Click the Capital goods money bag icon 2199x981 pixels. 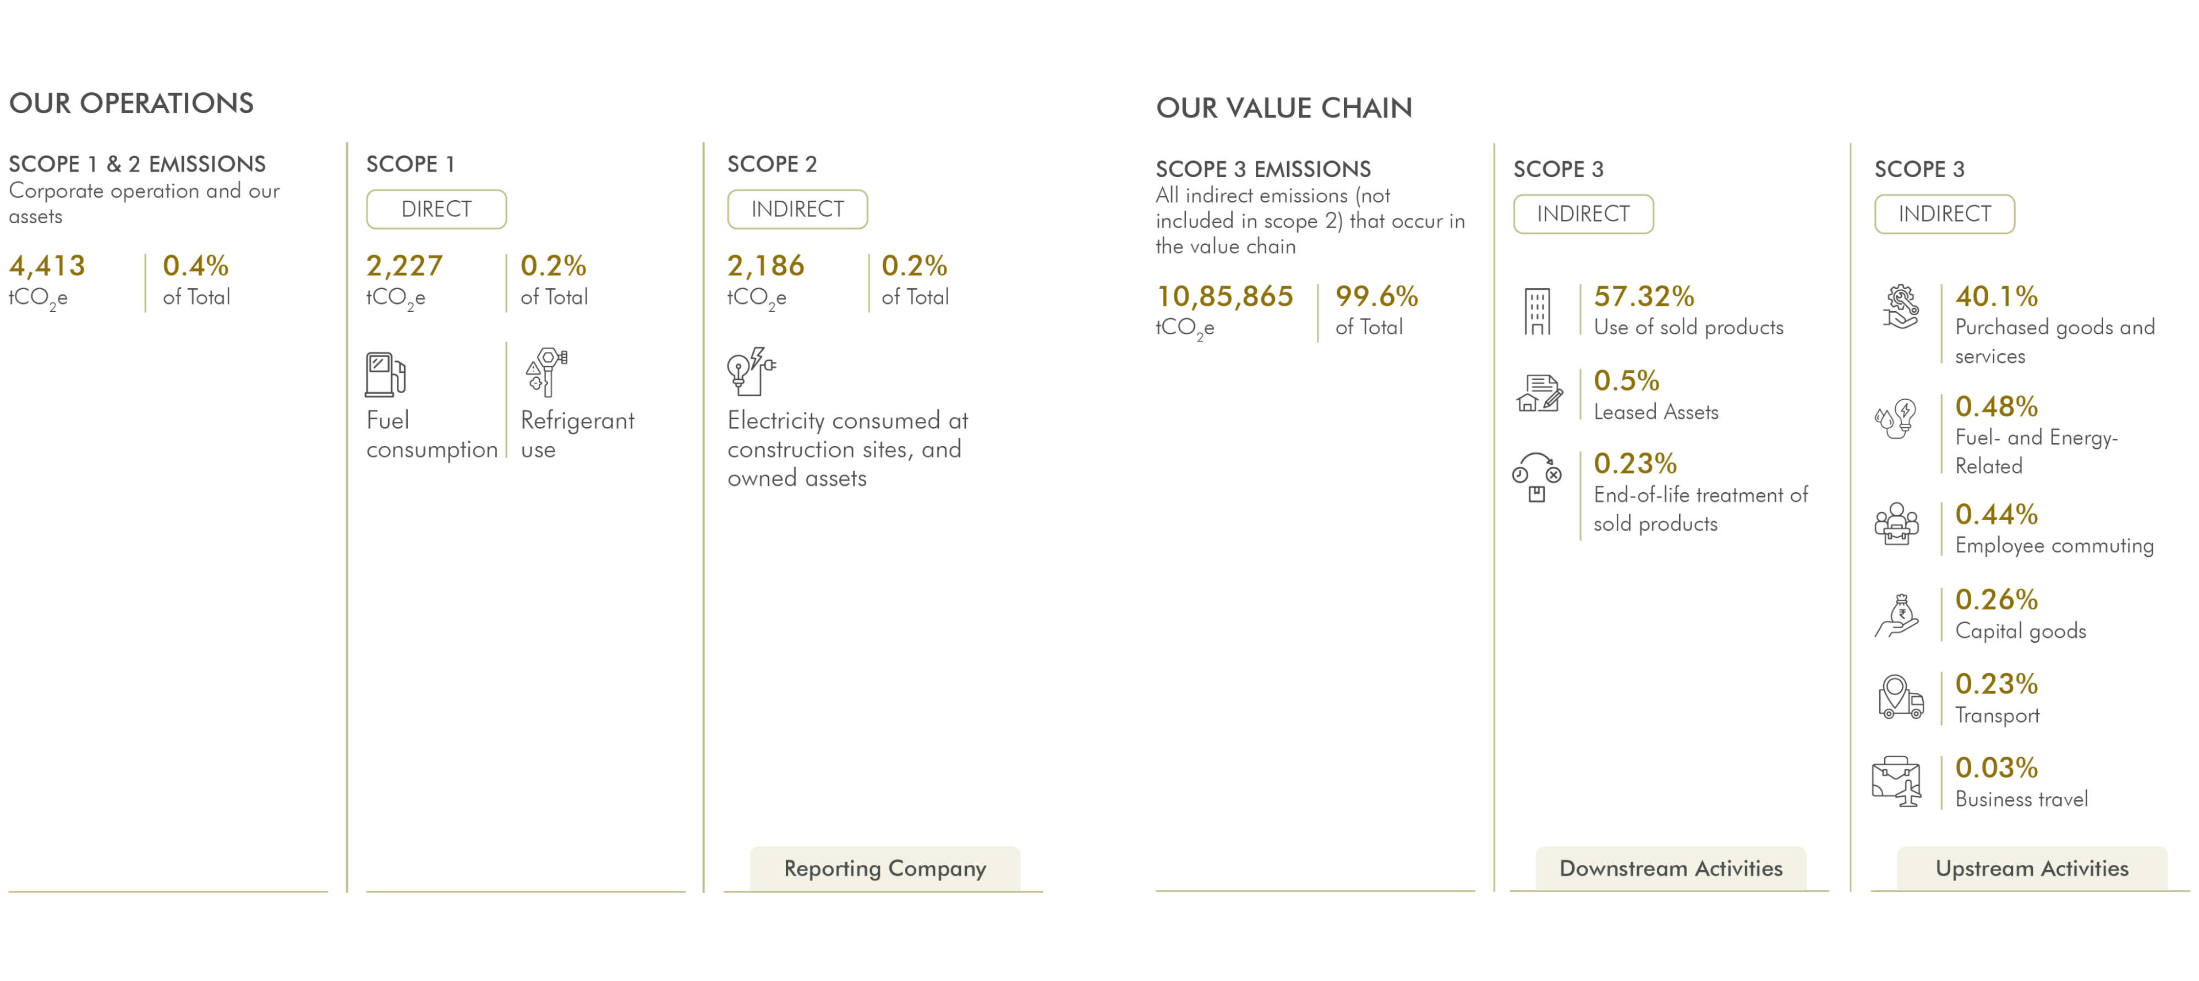1897,616
